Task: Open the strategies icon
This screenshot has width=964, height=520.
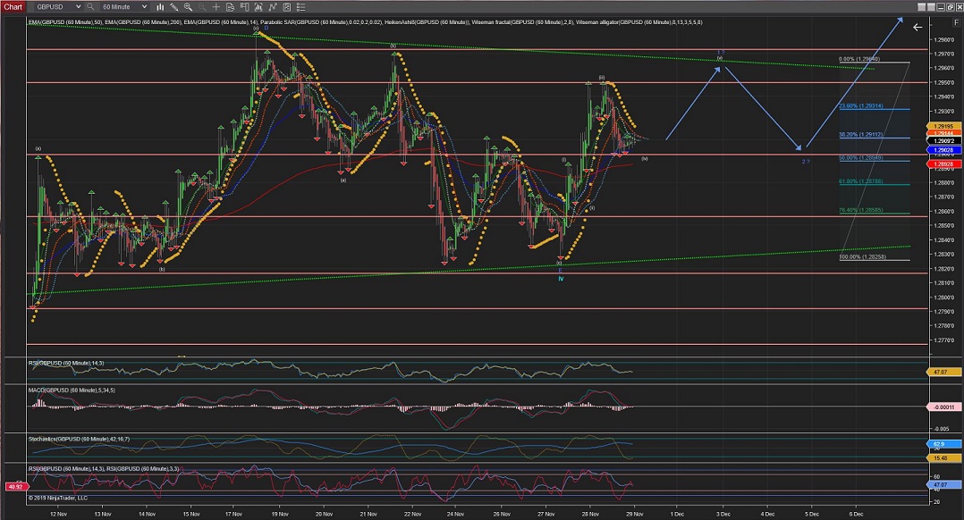Action: [x=286, y=7]
